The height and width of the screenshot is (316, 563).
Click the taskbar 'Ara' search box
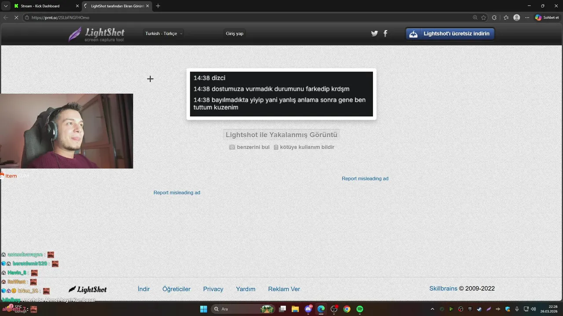click(243, 309)
